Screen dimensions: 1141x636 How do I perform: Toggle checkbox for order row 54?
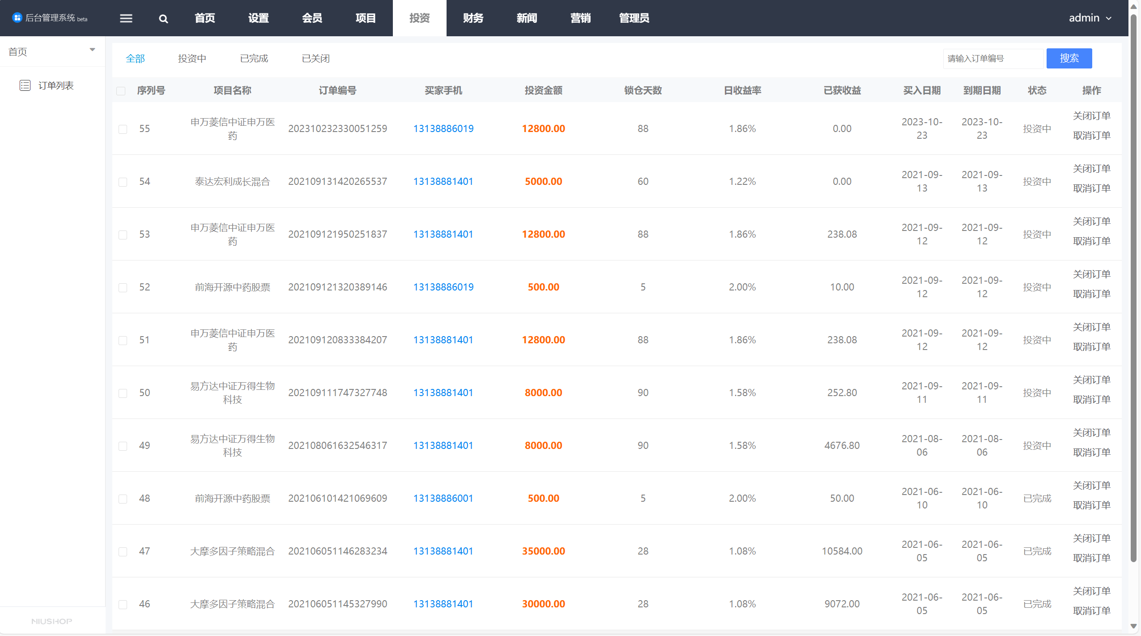coord(122,182)
